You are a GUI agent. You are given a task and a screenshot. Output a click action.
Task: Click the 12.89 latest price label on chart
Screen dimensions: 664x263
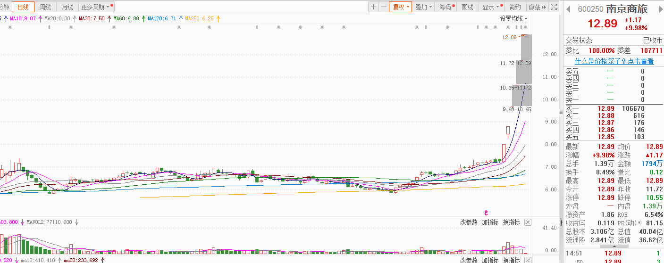510,37
